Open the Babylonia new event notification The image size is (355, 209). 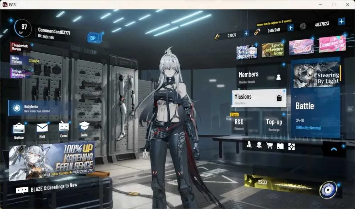(x=39, y=108)
